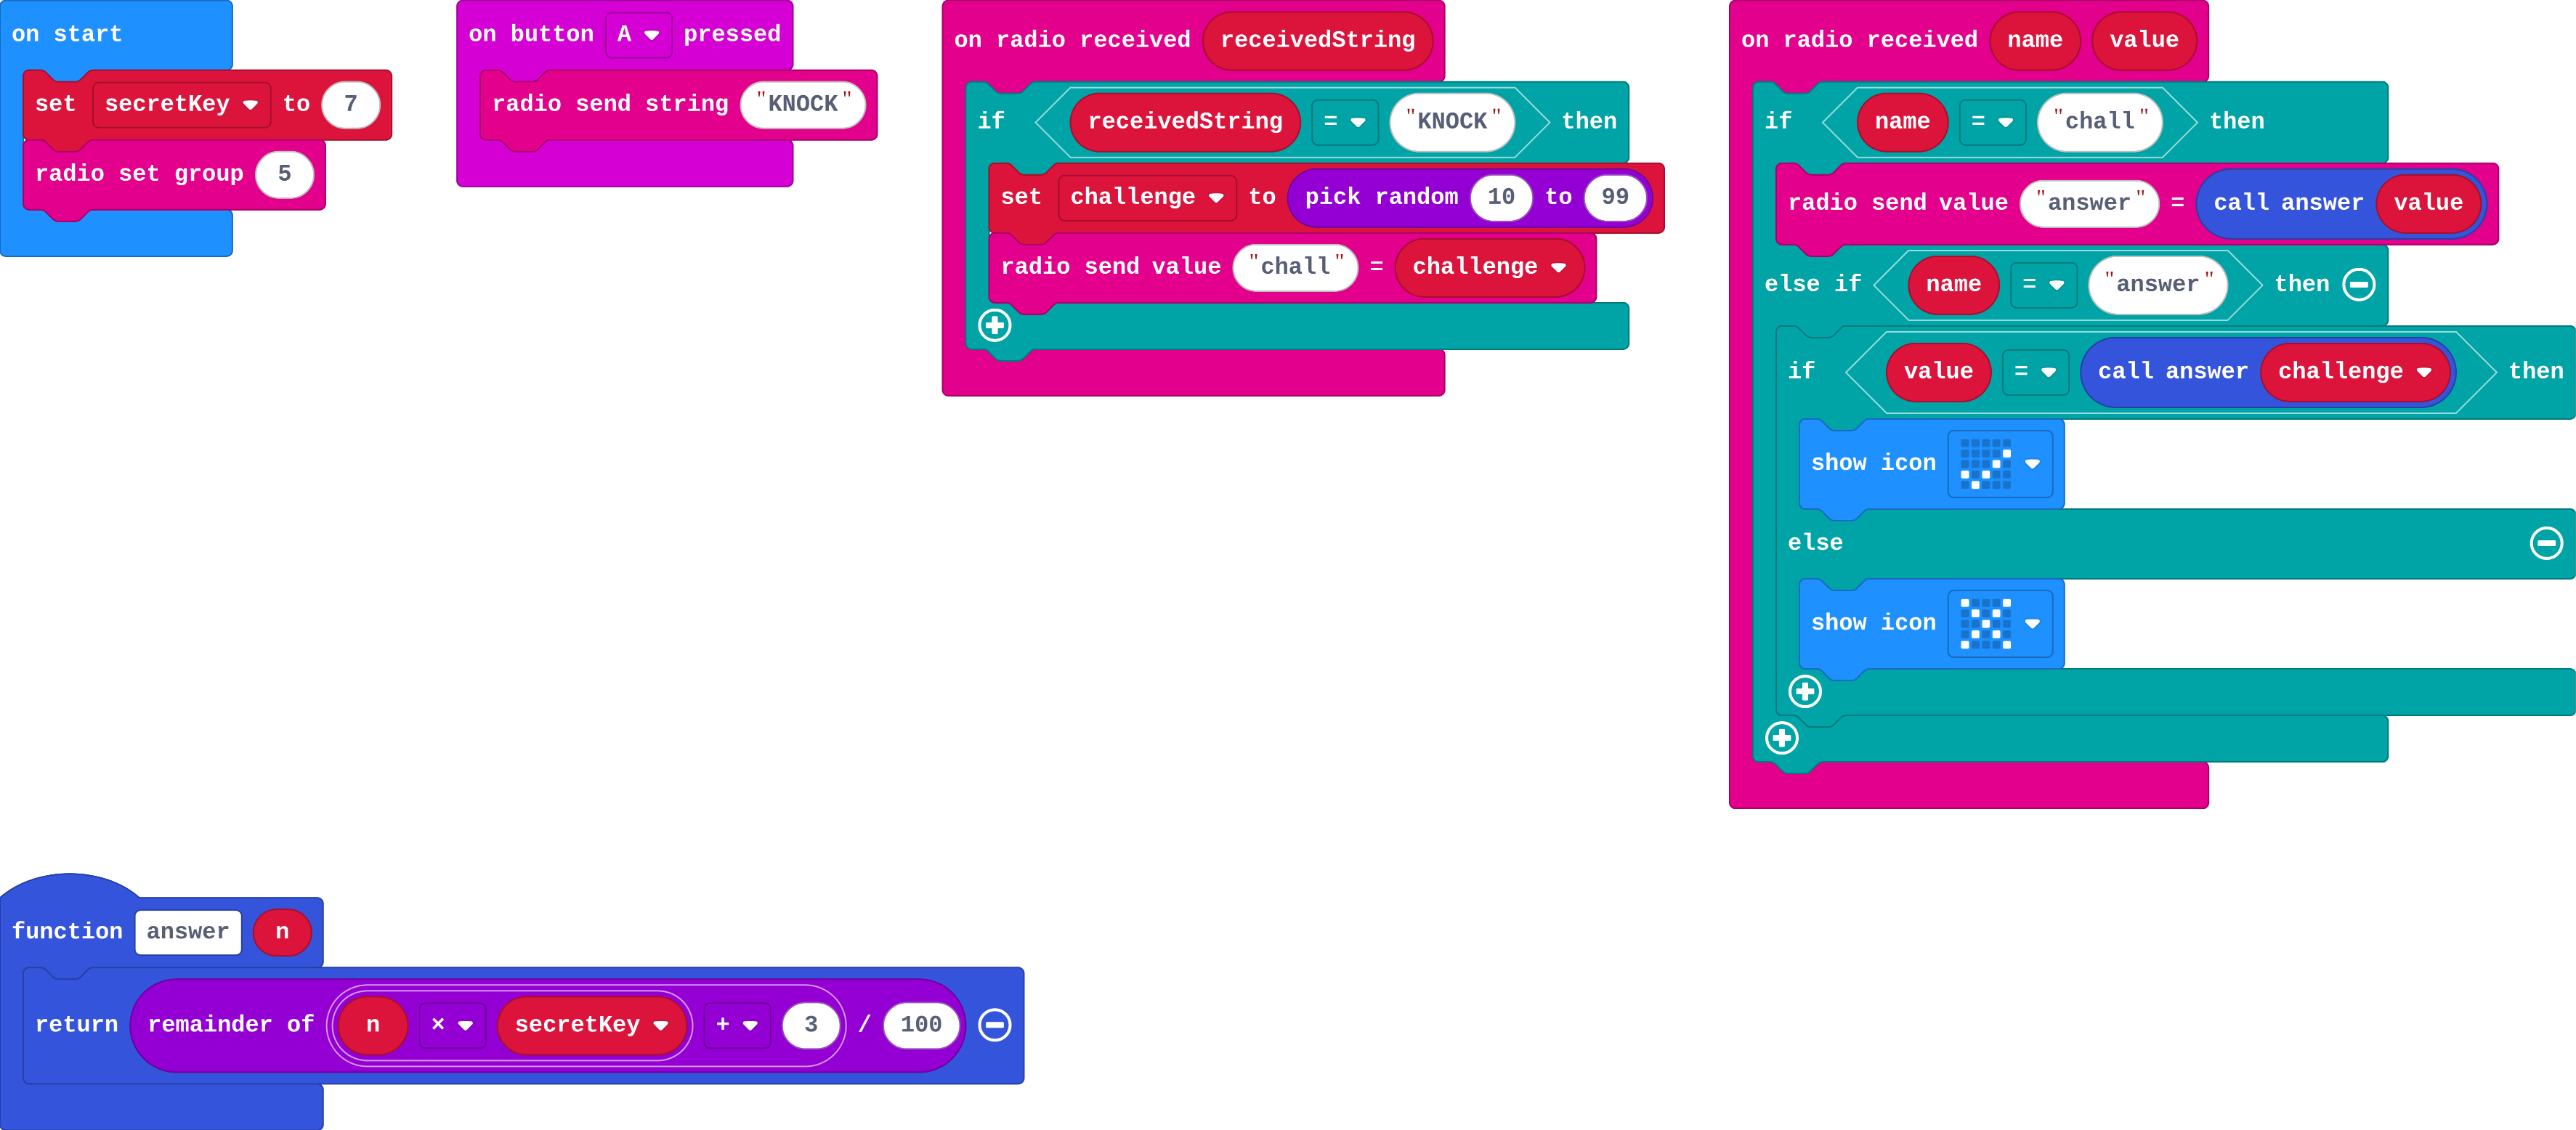Open checkmark icon dropdown arrow
The width and height of the screenshot is (2576, 1130).
(2032, 463)
